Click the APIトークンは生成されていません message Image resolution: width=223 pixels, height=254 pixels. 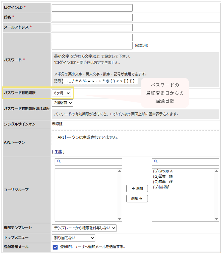[88, 137]
